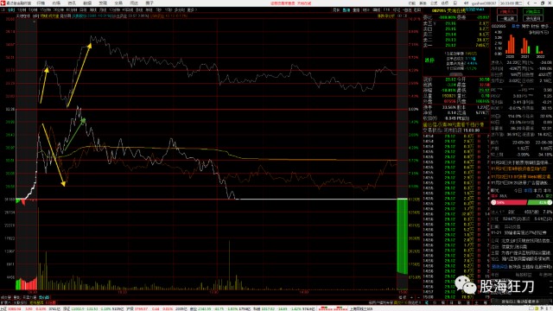This screenshot has width=553, height=311.
Task: Open the 圈子 menu
Action: click(x=149, y=3)
